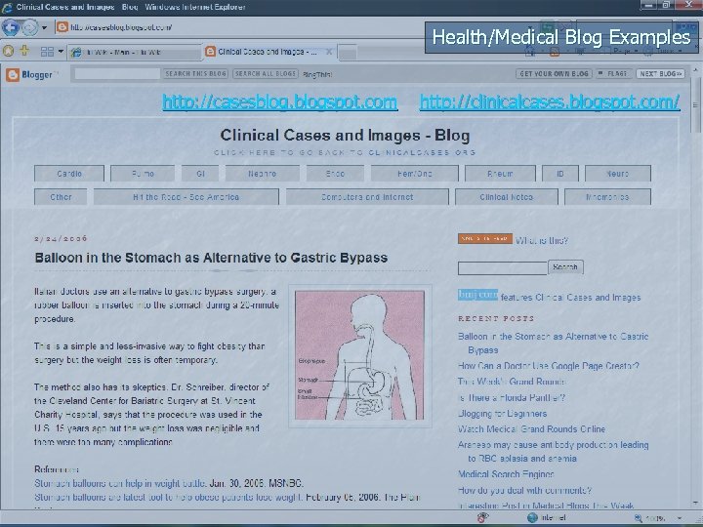Screen dimensions: 703x527
Task: Open the Nephro category button
Action: 263,174
